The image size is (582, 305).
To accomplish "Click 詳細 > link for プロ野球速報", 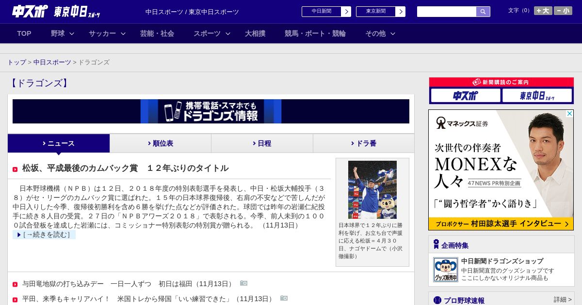I will pyautogui.click(x=563, y=300).
